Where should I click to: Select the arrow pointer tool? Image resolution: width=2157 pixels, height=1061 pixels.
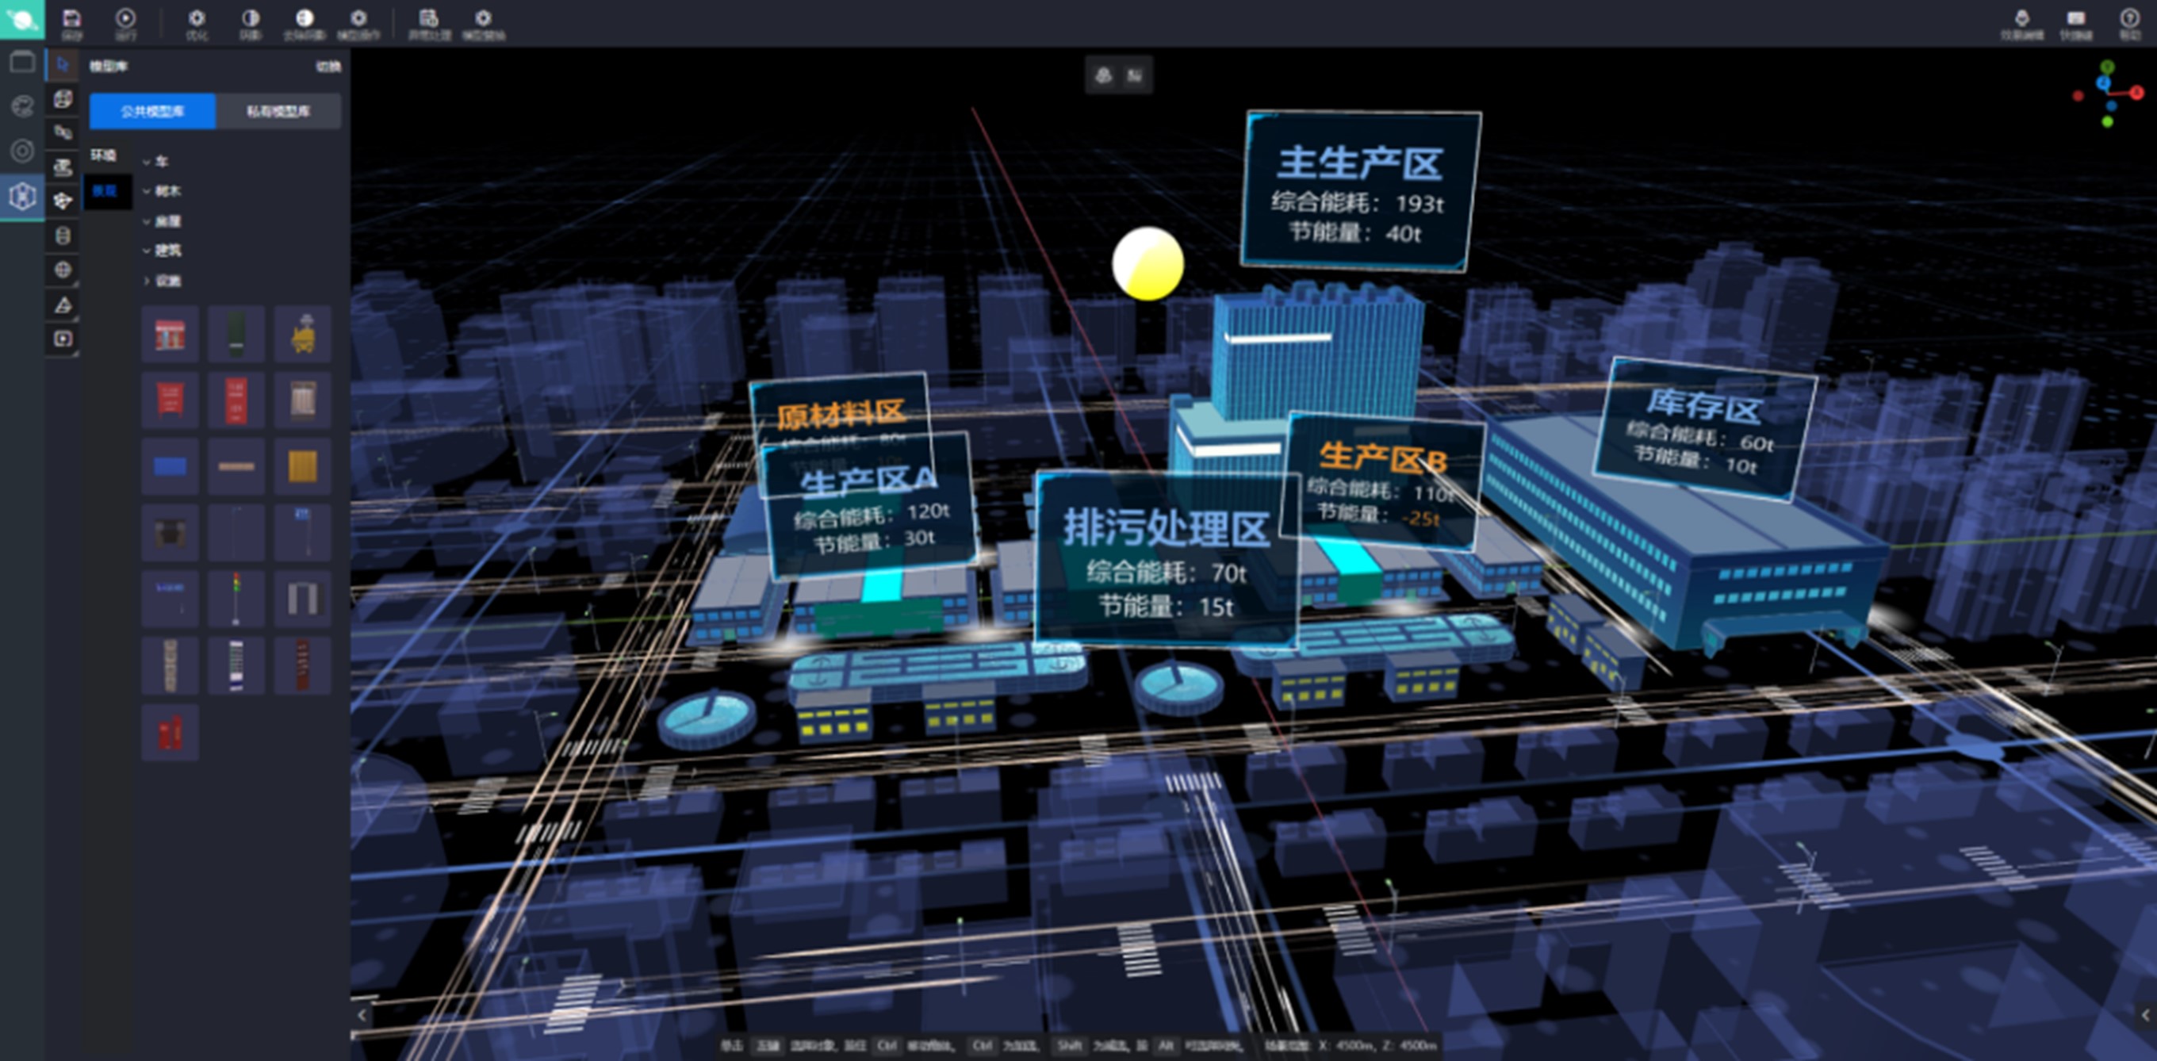(x=63, y=64)
